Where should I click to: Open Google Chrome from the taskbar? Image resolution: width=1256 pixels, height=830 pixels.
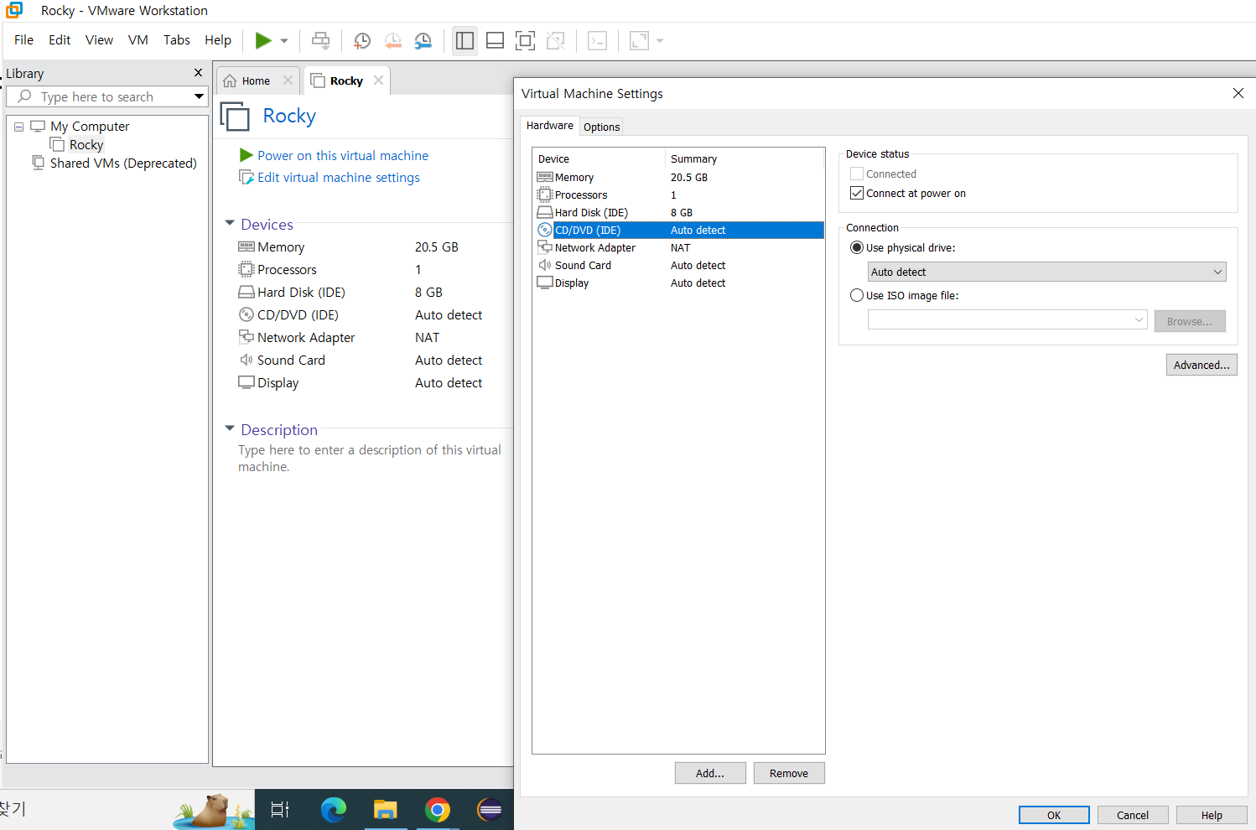click(437, 809)
